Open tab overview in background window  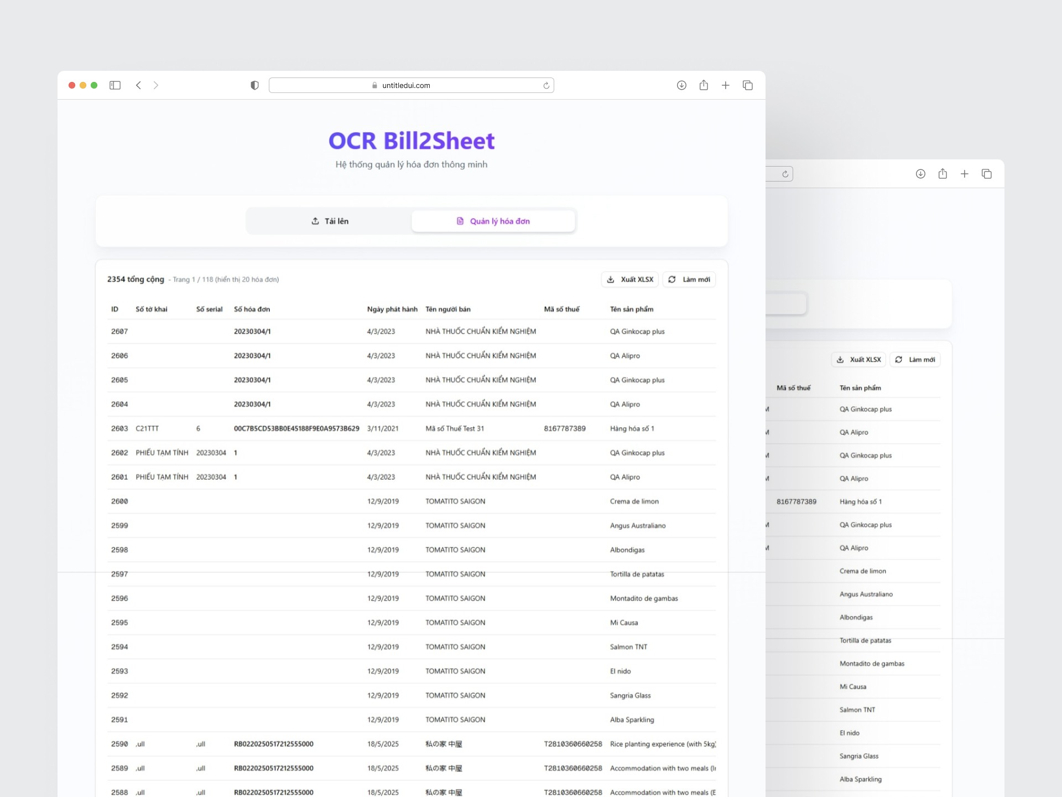(986, 174)
